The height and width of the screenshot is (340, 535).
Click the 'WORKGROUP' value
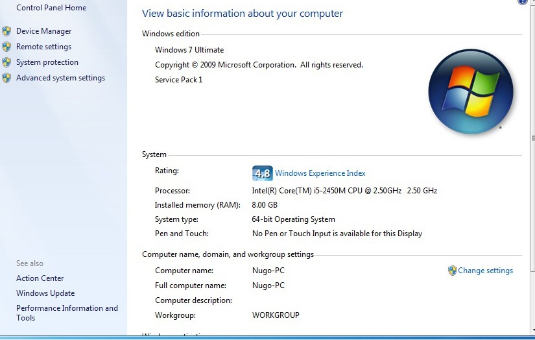276,315
